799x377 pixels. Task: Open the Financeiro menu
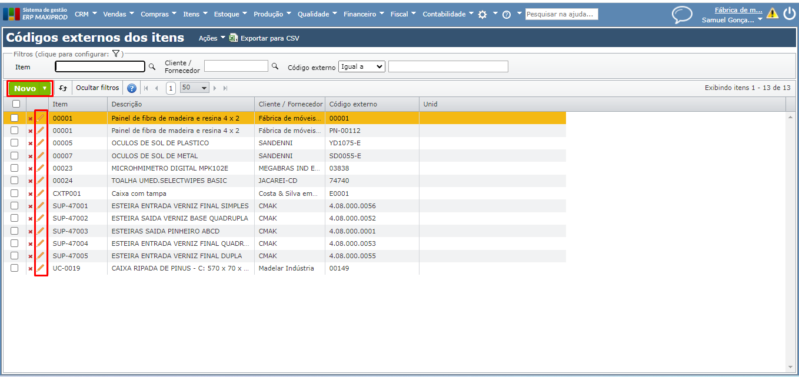[364, 14]
